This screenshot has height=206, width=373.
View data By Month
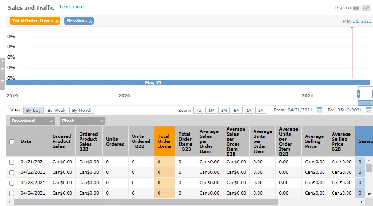click(x=82, y=110)
